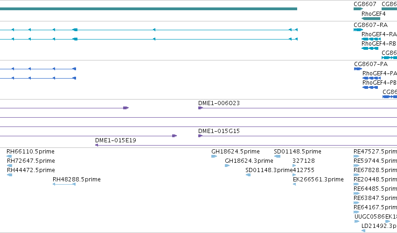This screenshot has height=233, width=397.
Task: Choose BAC clone DME1-015E19 label
Action: (116, 140)
